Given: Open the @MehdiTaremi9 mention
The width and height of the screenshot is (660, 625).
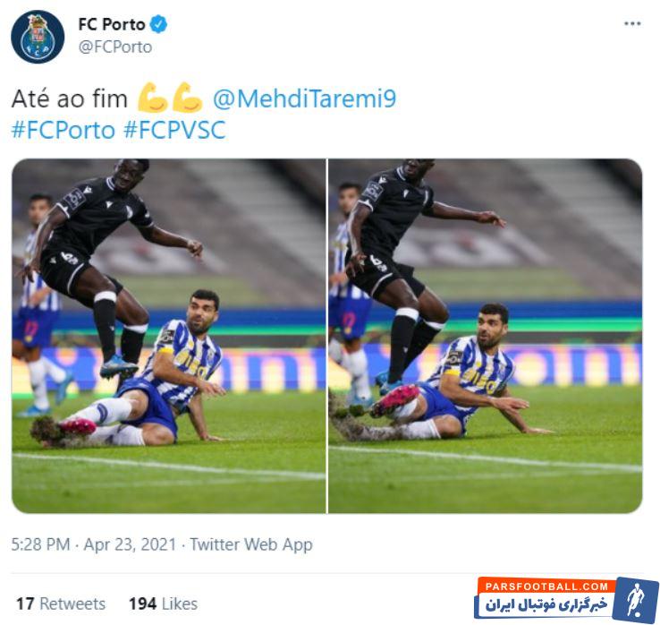Looking at the screenshot, I should (304, 99).
